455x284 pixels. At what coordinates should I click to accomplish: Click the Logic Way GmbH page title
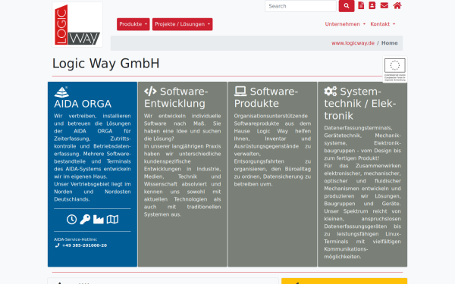pyautogui.click(x=106, y=64)
